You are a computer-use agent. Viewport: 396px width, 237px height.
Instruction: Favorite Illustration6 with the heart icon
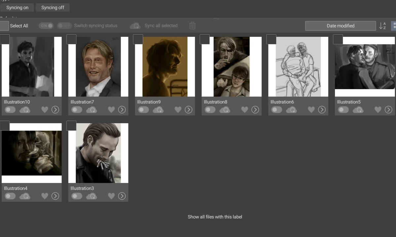[x=311, y=110]
